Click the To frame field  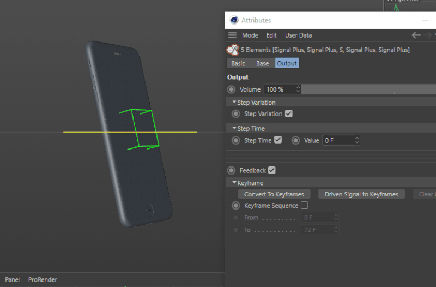320,230
